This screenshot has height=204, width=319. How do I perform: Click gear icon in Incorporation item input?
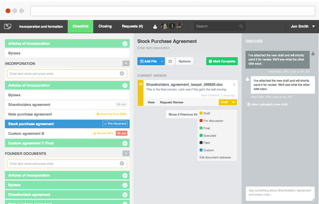(x=122, y=74)
